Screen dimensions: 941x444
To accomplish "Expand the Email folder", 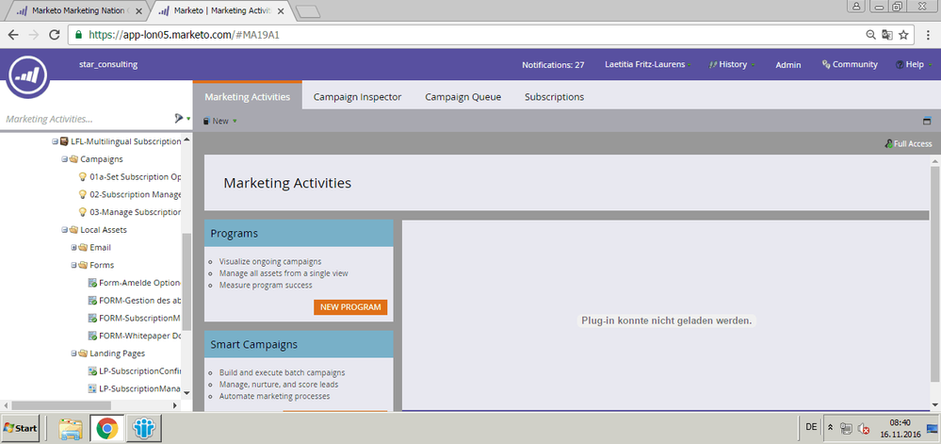I will coord(73,247).
